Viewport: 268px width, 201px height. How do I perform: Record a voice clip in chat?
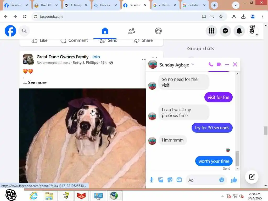(152, 180)
